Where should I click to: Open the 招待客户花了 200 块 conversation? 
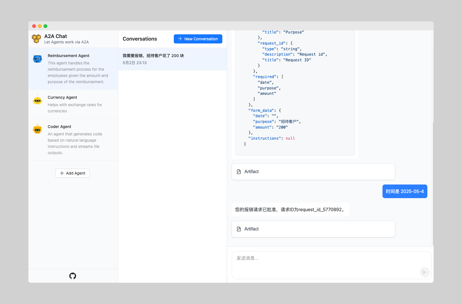(x=172, y=59)
